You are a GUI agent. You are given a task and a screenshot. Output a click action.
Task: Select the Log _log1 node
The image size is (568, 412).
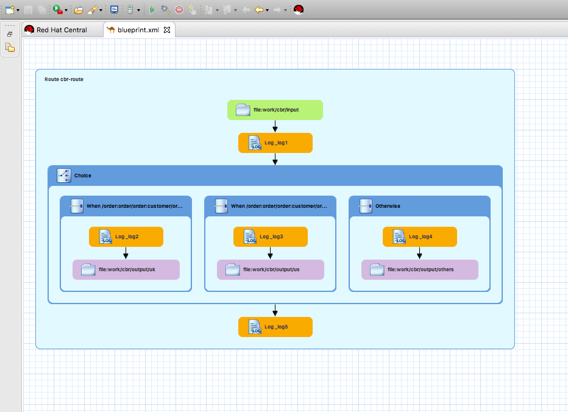275,143
